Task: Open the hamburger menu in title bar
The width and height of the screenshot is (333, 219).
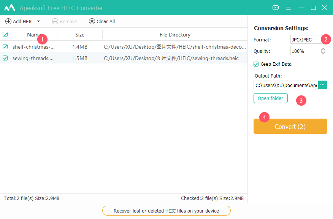Action: 289,8
